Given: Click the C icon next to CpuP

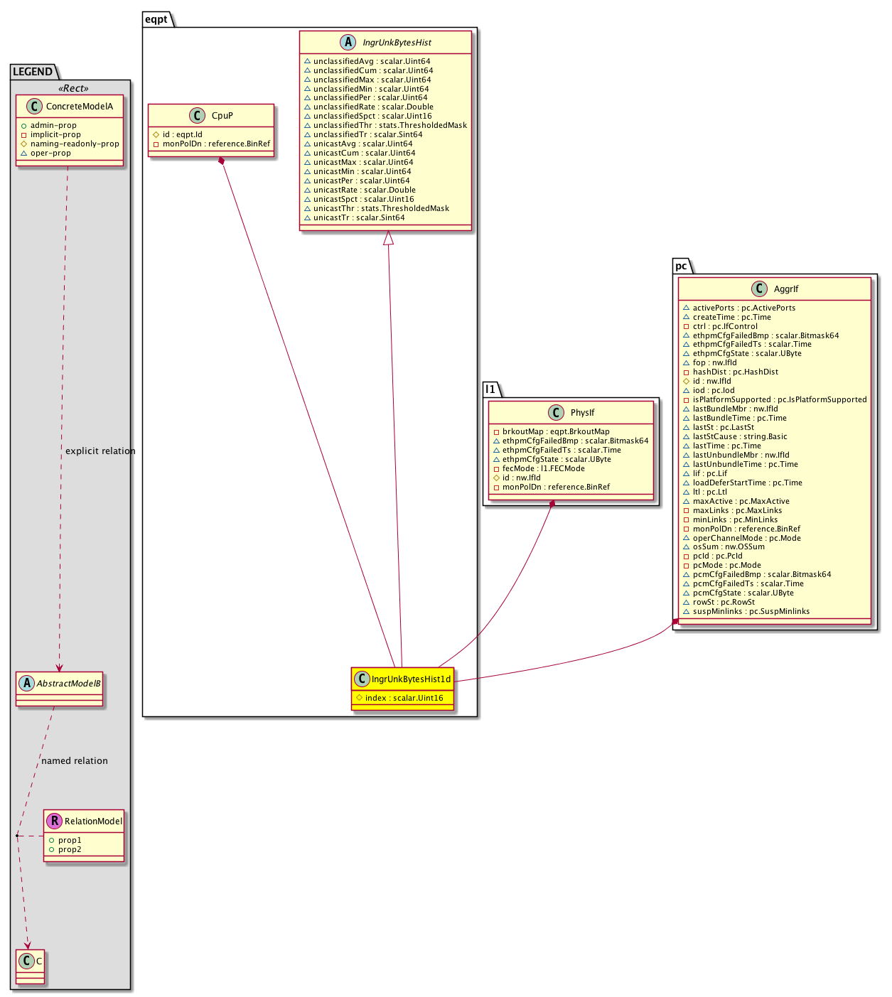Looking at the screenshot, I should pyautogui.click(x=199, y=116).
